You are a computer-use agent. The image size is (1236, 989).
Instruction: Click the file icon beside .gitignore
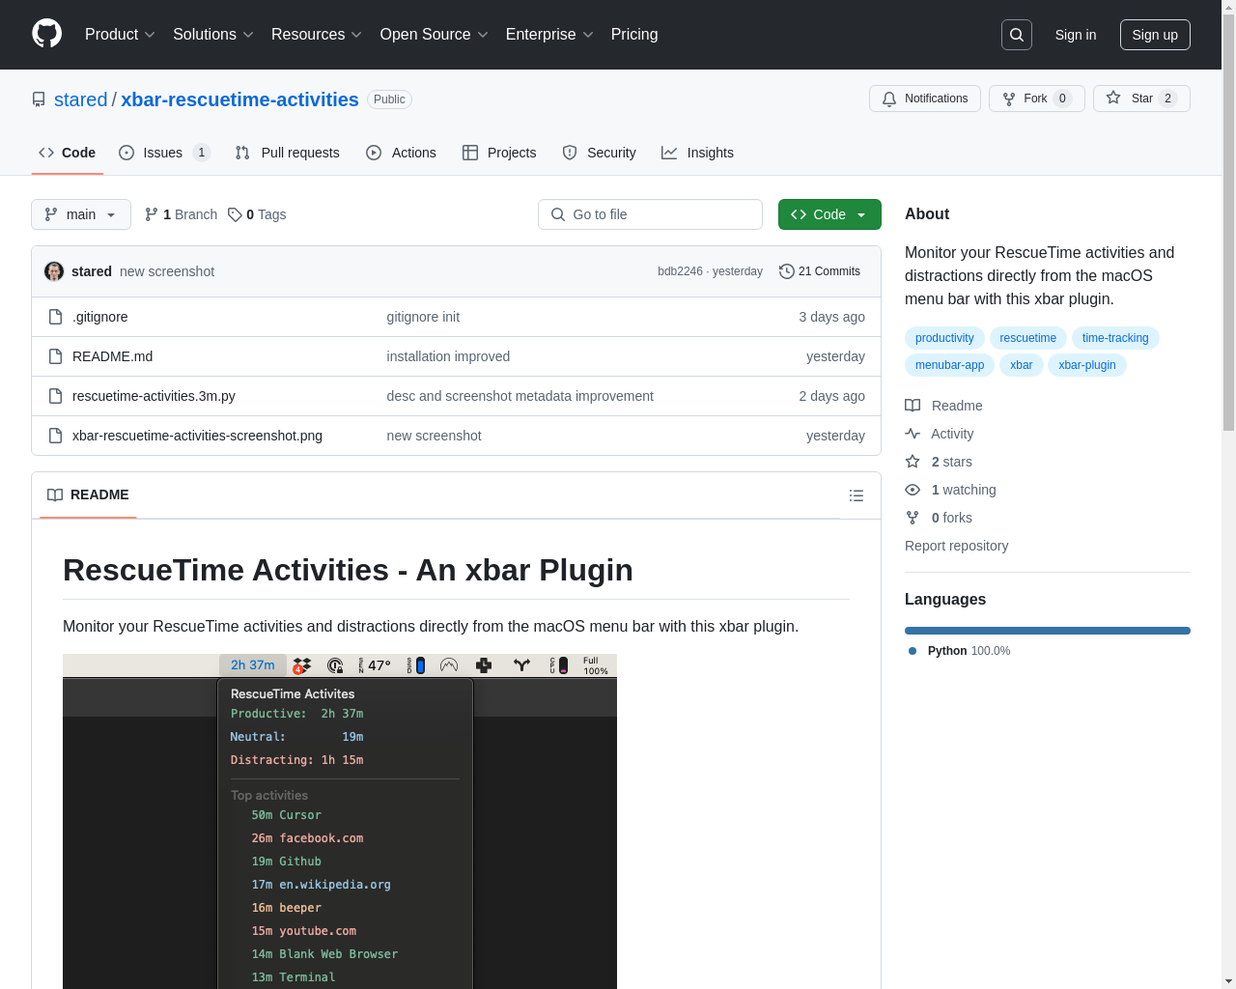[x=55, y=317]
